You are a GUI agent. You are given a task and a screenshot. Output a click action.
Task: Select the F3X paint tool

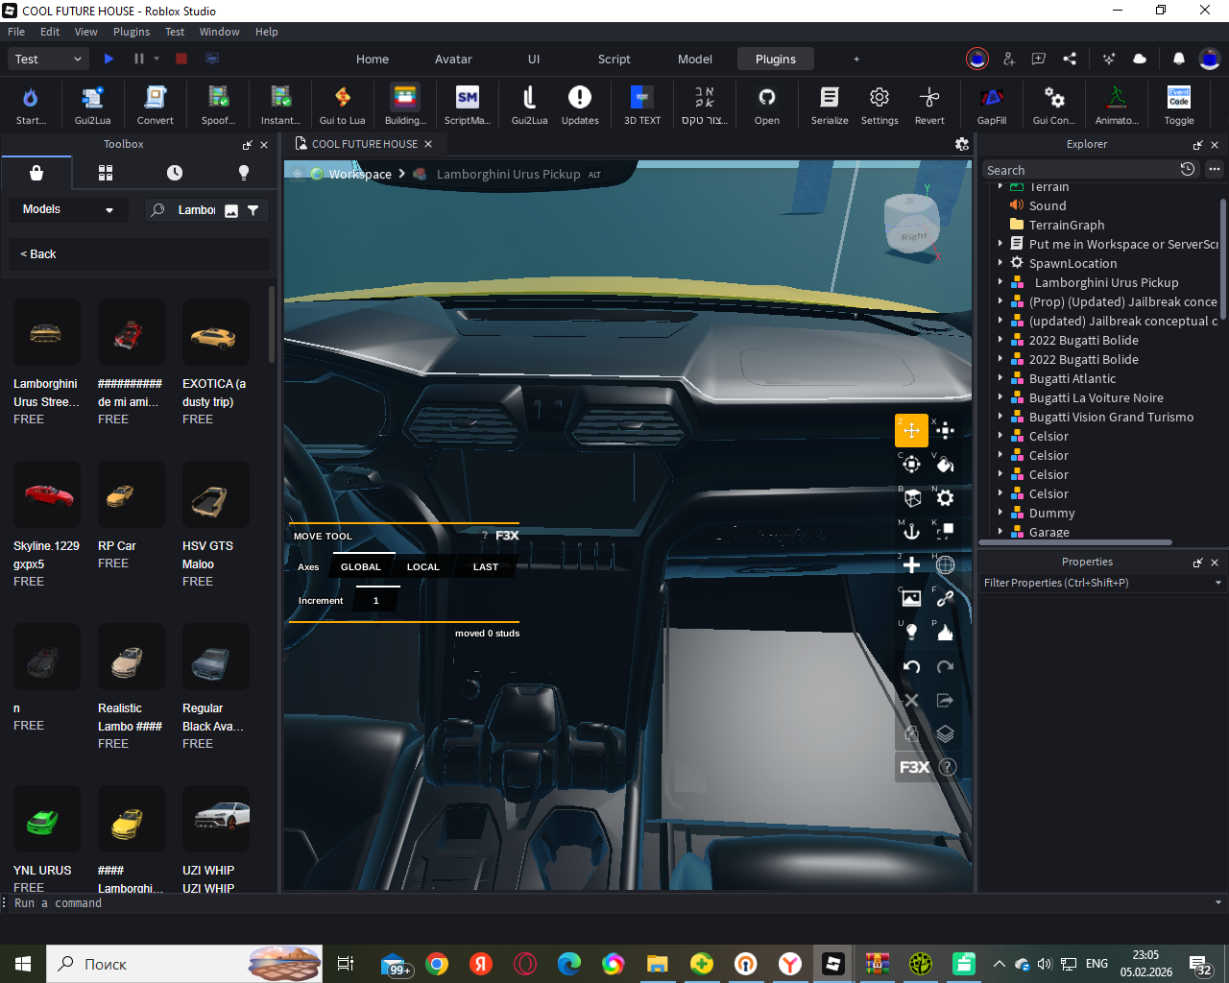(x=945, y=465)
